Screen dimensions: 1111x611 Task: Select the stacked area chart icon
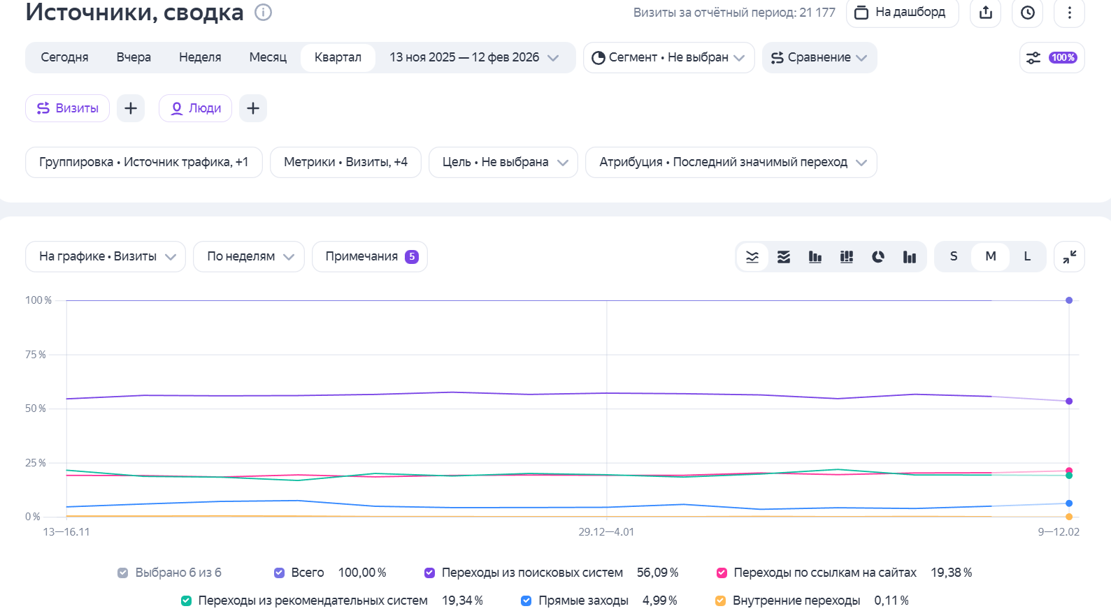tap(784, 257)
